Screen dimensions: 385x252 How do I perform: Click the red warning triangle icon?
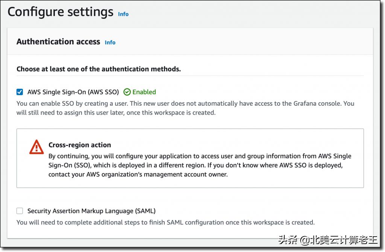coord(36,147)
